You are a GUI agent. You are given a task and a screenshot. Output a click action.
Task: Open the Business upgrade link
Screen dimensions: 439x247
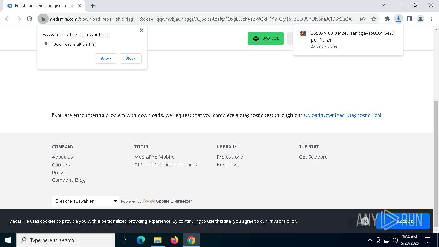pyautogui.click(x=227, y=165)
